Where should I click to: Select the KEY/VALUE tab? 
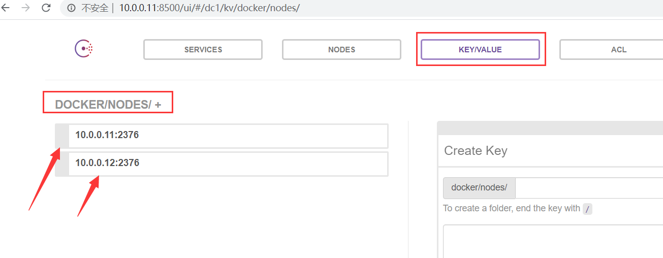(x=480, y=50)
